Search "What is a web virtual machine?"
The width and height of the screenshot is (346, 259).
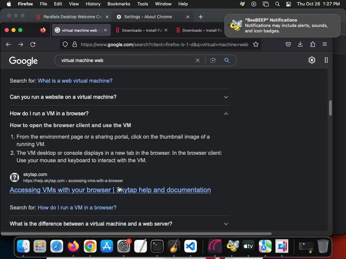point(75,81)
